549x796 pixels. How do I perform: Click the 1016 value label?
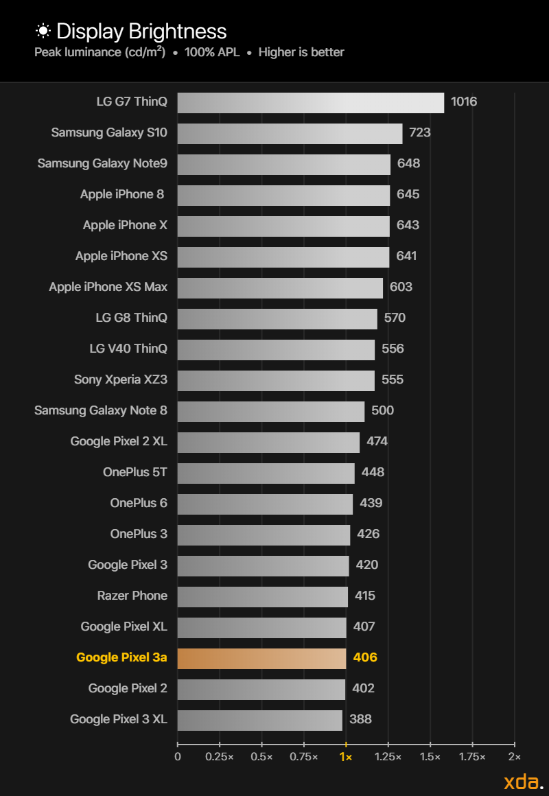coord(464,102)
